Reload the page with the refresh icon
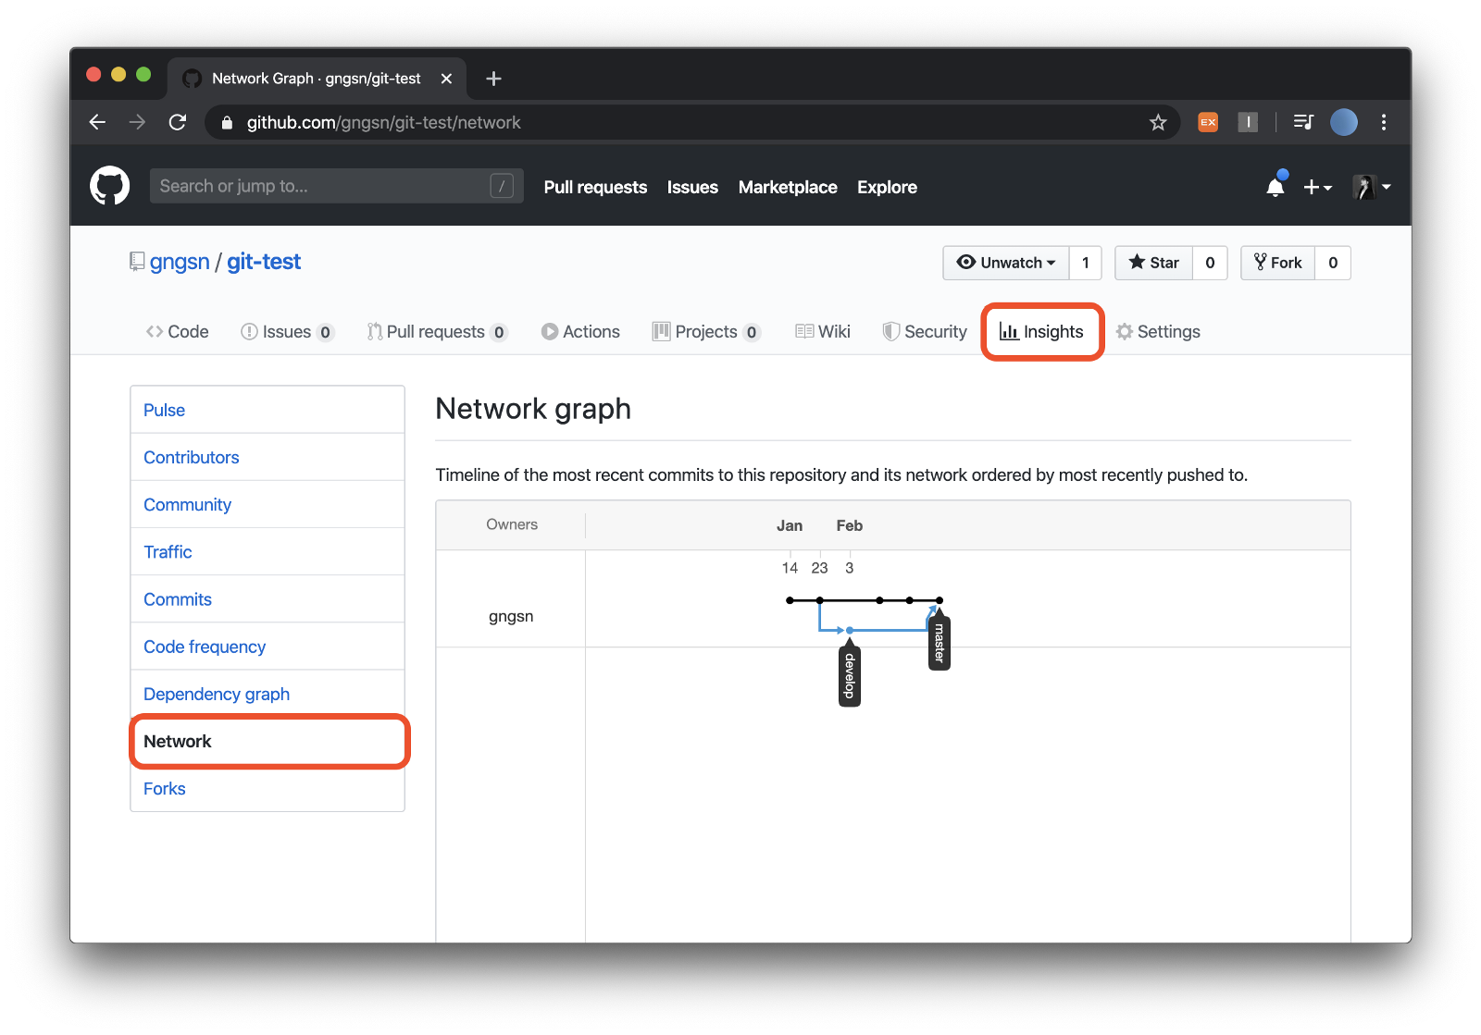 click(178, 122)
